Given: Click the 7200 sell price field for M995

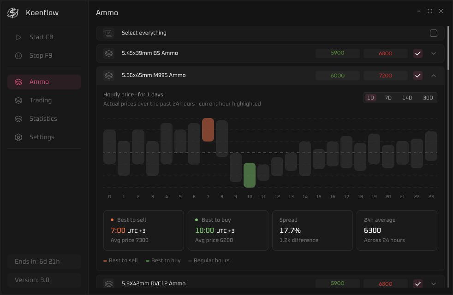Looking at the screenshot, I should click(x=385, y=76).
